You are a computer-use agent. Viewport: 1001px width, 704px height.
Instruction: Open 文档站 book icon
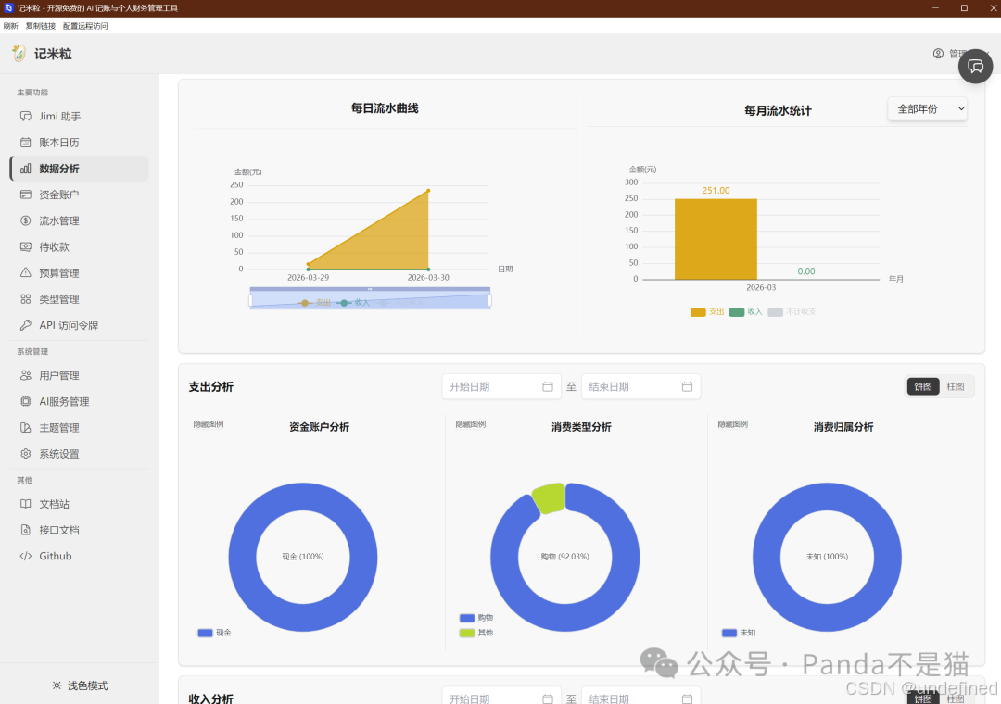point(26,504)
